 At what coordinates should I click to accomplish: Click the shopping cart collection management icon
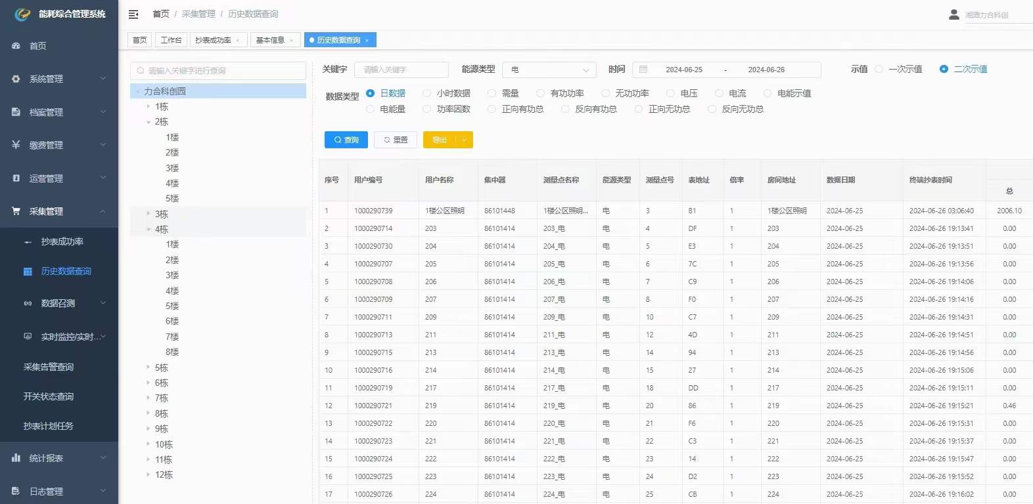(x=16, y=211)
